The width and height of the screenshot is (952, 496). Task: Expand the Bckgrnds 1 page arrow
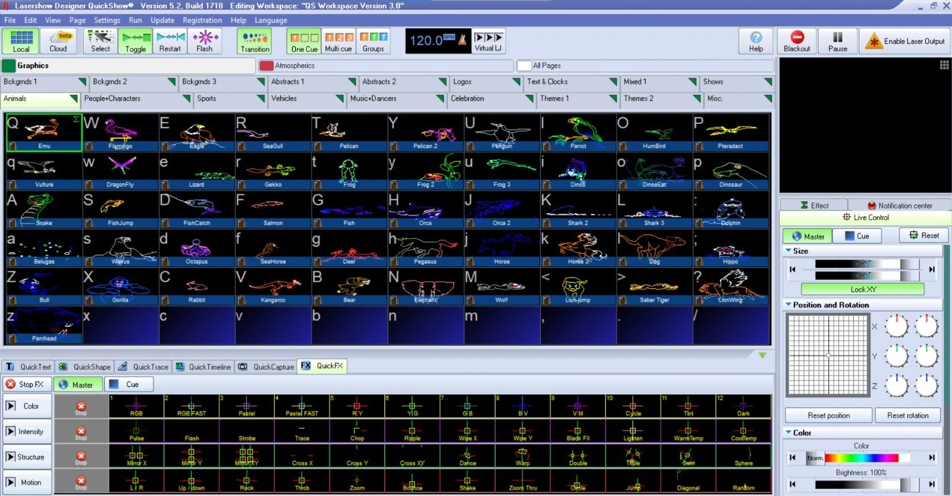(x=82, y=82)
